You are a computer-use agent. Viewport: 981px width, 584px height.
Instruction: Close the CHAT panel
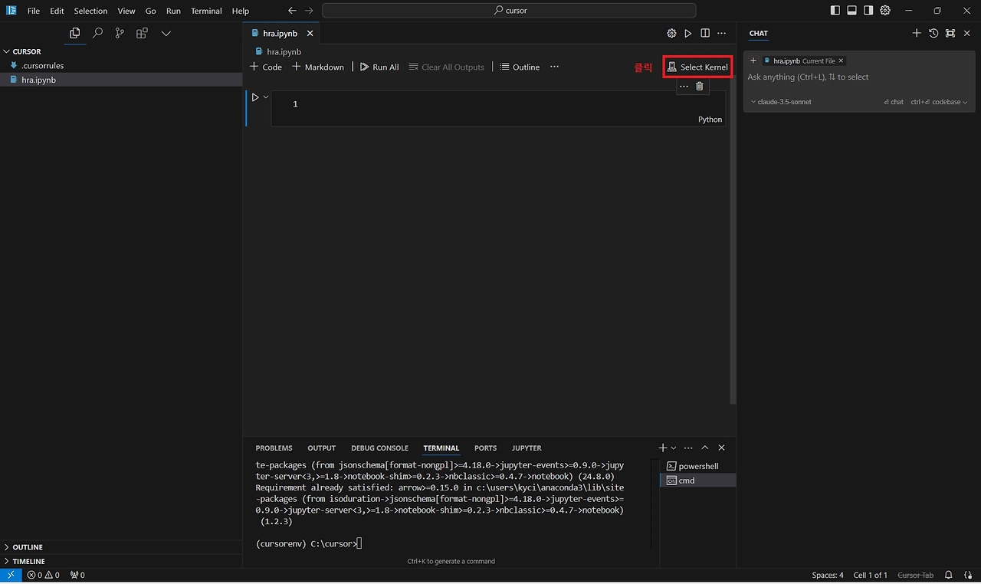click(x=967, y=33)
